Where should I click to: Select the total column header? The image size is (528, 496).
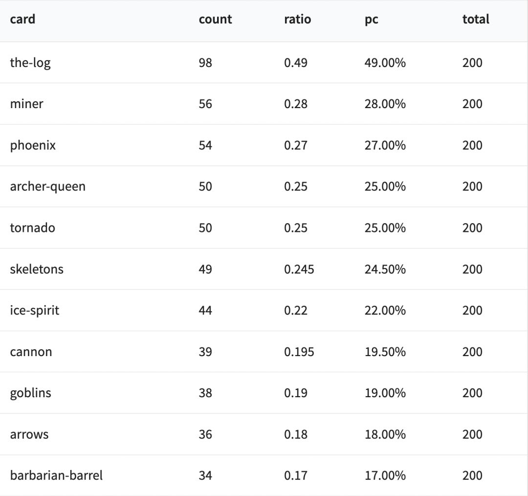click(x=476, y=19)
